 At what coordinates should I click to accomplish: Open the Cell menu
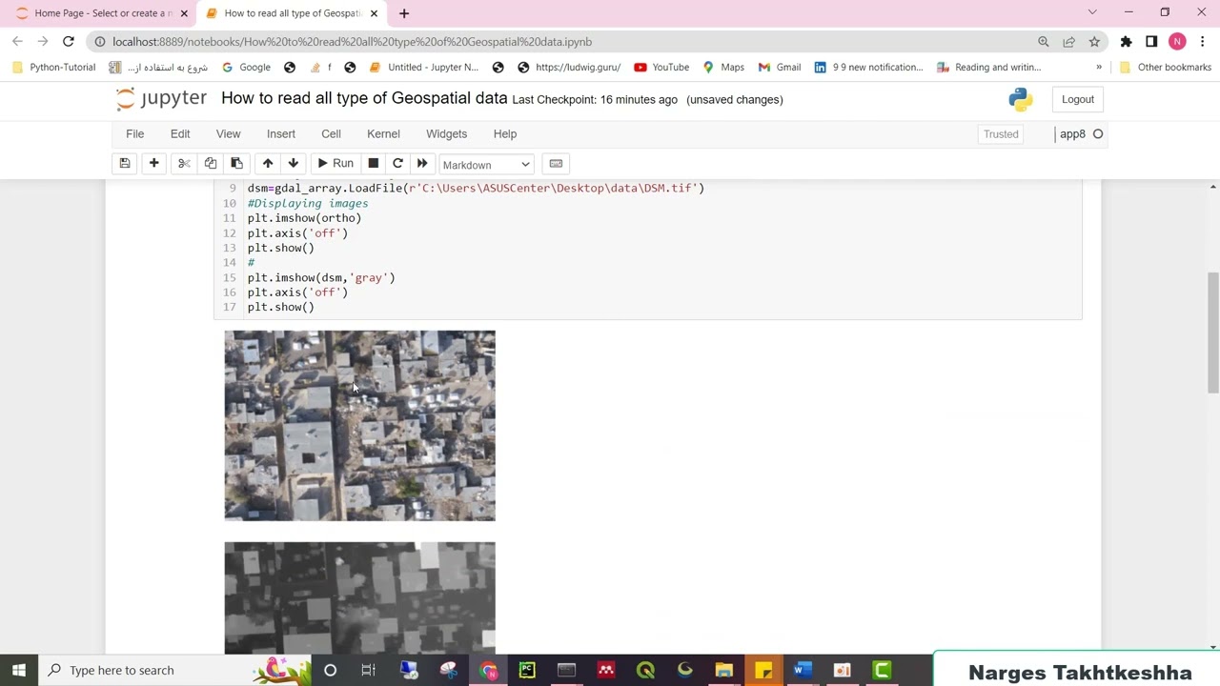331,134
